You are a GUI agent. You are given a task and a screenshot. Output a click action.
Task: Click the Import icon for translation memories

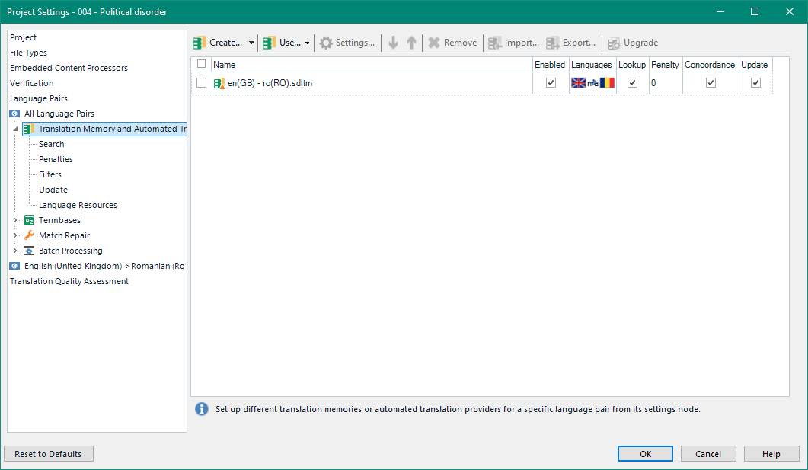[x=494, y=42]
